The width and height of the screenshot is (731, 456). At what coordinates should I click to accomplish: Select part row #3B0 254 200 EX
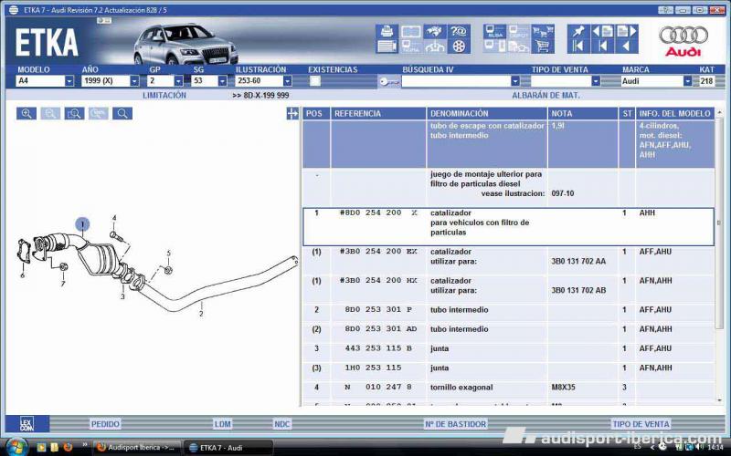tap(508, 261)
